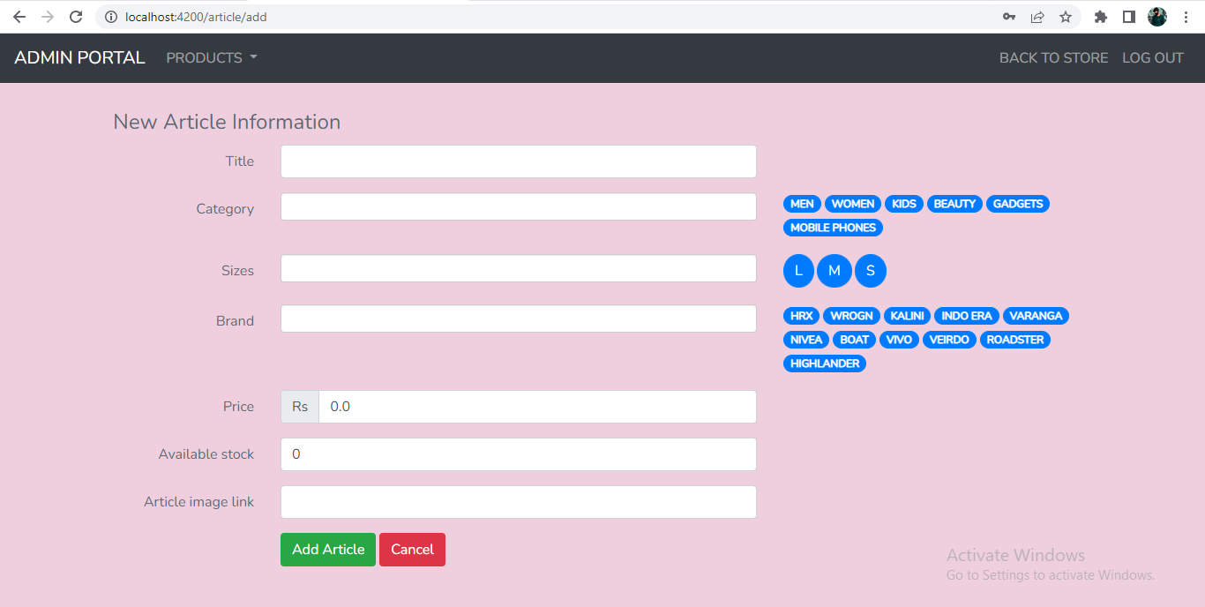1205x607 pixels.
Task: Select the WOMEN category badge
Action: (852, 204)
